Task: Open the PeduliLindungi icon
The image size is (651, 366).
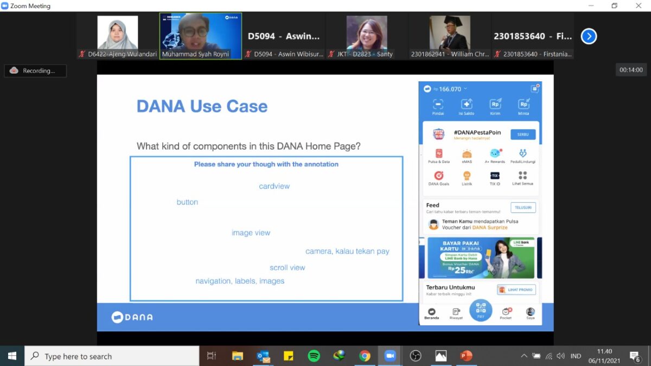Action: (x=522, y=153)
